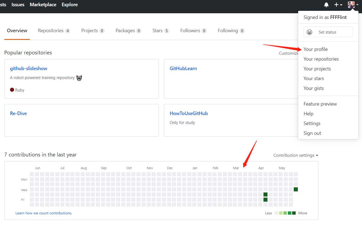Screen dimensions: 362x229
Task: Open Your gists menu entry
Action: (x=314, y=88)
